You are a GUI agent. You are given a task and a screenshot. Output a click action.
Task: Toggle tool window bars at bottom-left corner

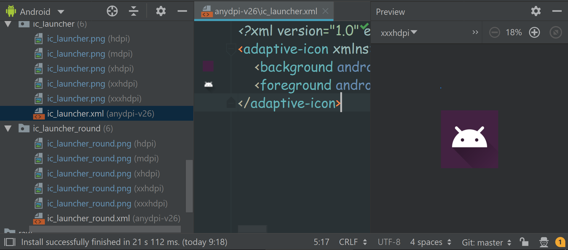click(x=10, y=242)
